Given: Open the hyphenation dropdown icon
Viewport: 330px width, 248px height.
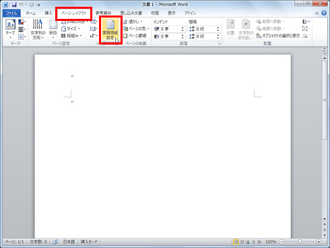Looking at the screenshot, I should 94,36.
